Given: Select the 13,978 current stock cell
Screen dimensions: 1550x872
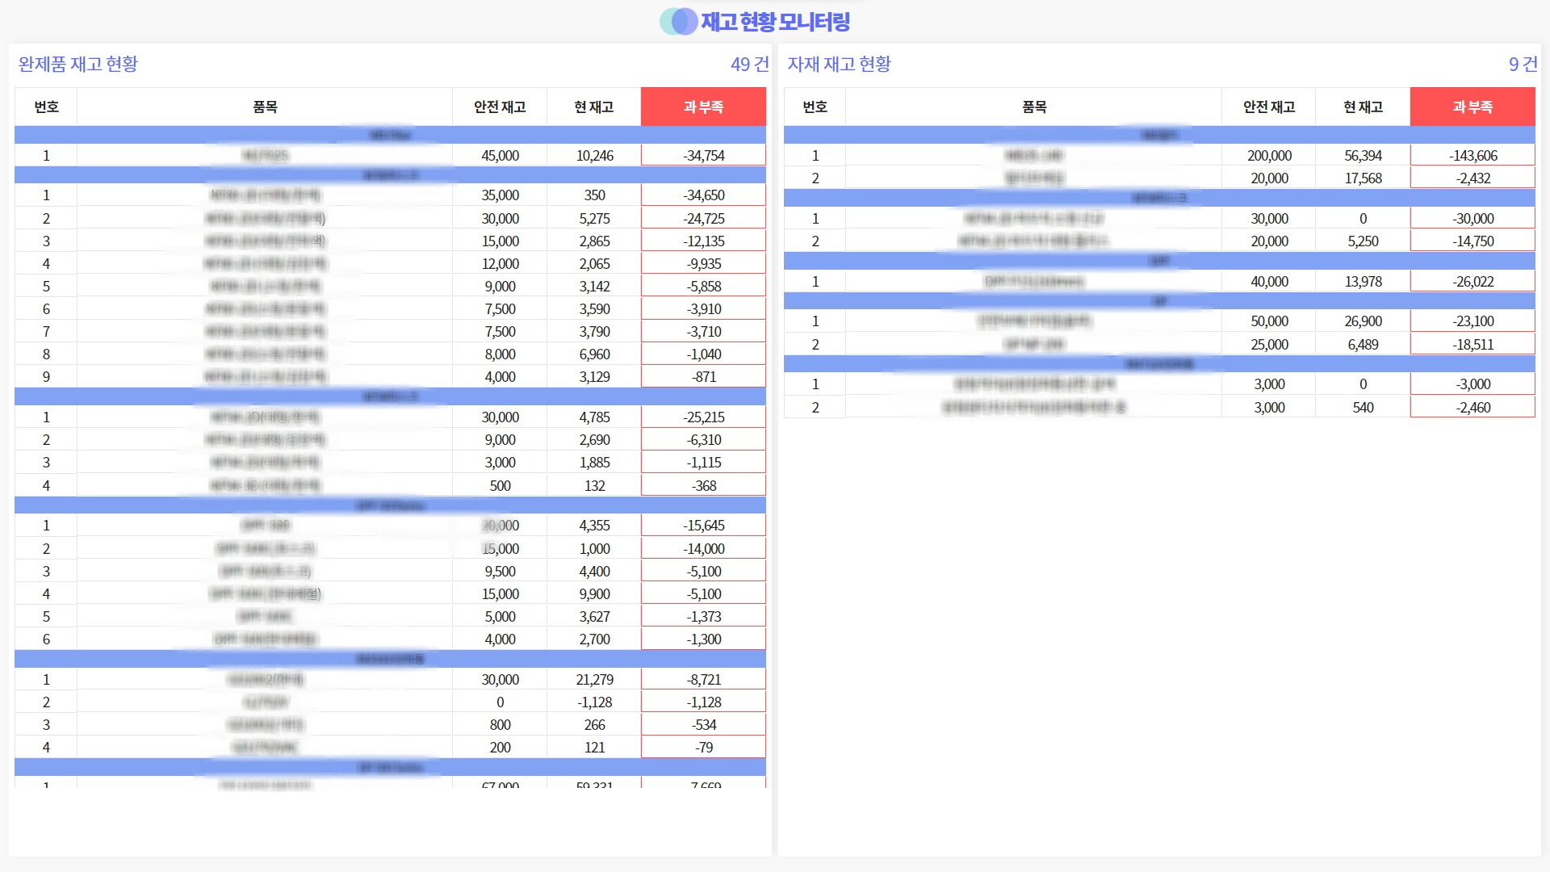Looking at the screenshot, I should pos(1363,281).
